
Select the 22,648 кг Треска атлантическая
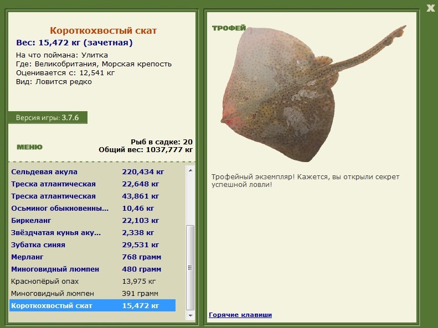53,184
